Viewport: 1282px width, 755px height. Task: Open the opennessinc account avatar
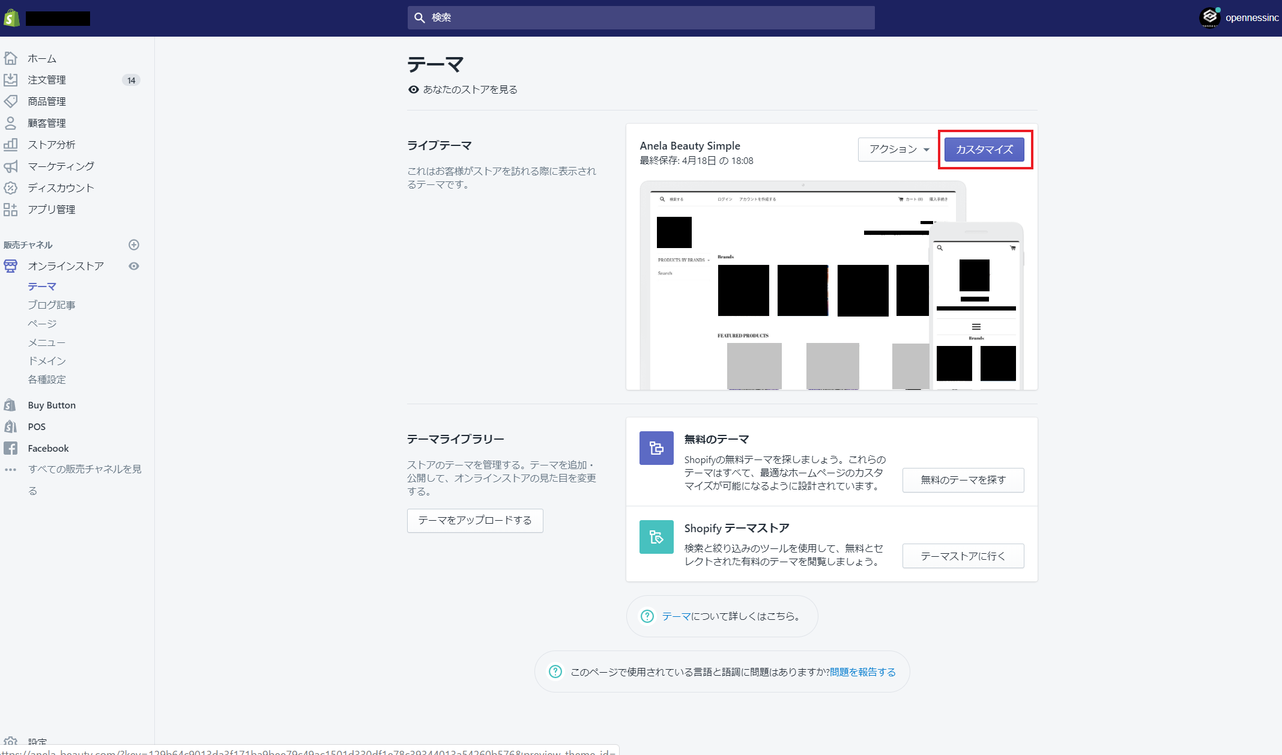coord(1209,17)
